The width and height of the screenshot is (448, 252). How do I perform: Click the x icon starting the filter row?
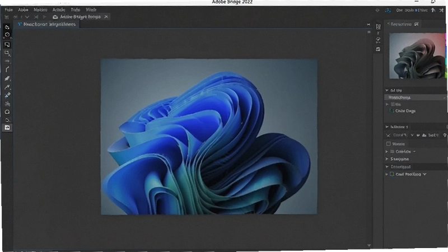click(388, 135)
